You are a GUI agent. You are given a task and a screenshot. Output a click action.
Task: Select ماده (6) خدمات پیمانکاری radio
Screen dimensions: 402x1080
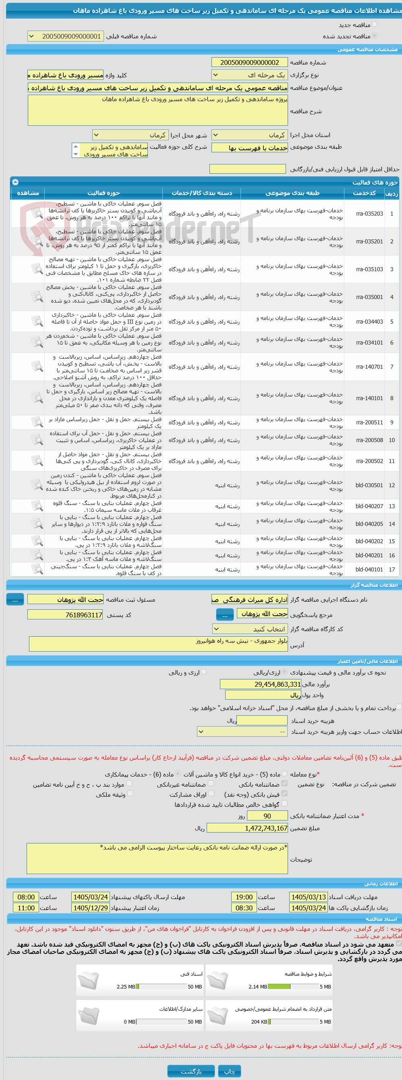[178, 773]
